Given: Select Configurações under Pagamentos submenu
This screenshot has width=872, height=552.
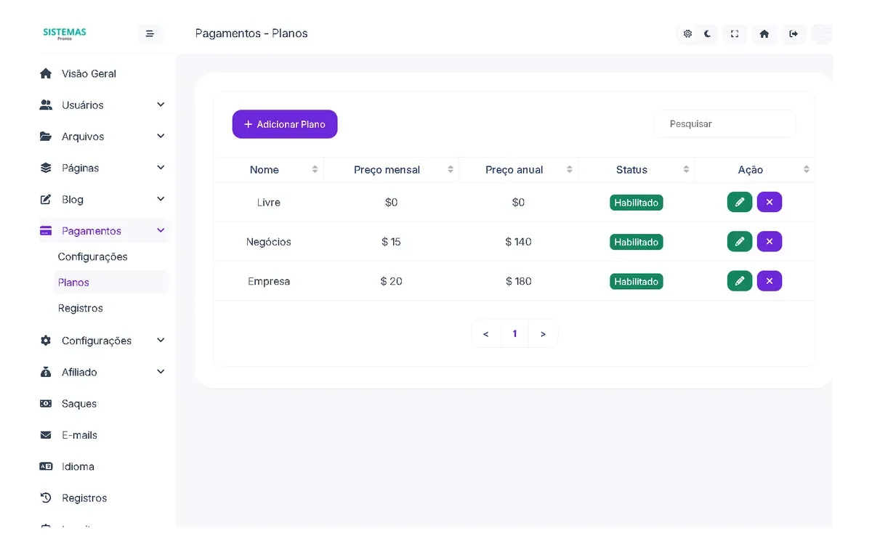Looking at the screenshot, I should coord(92,256).
